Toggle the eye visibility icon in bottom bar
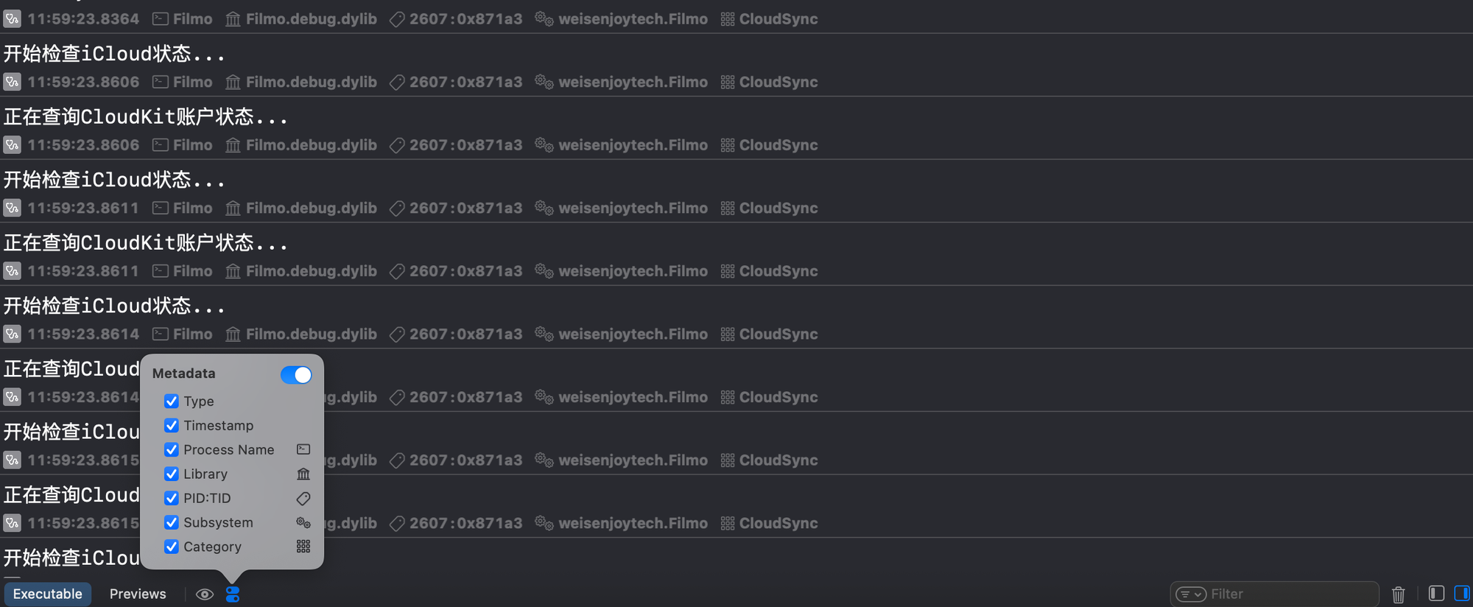This screenshot has height=607, width=1473. coord(205,594)
